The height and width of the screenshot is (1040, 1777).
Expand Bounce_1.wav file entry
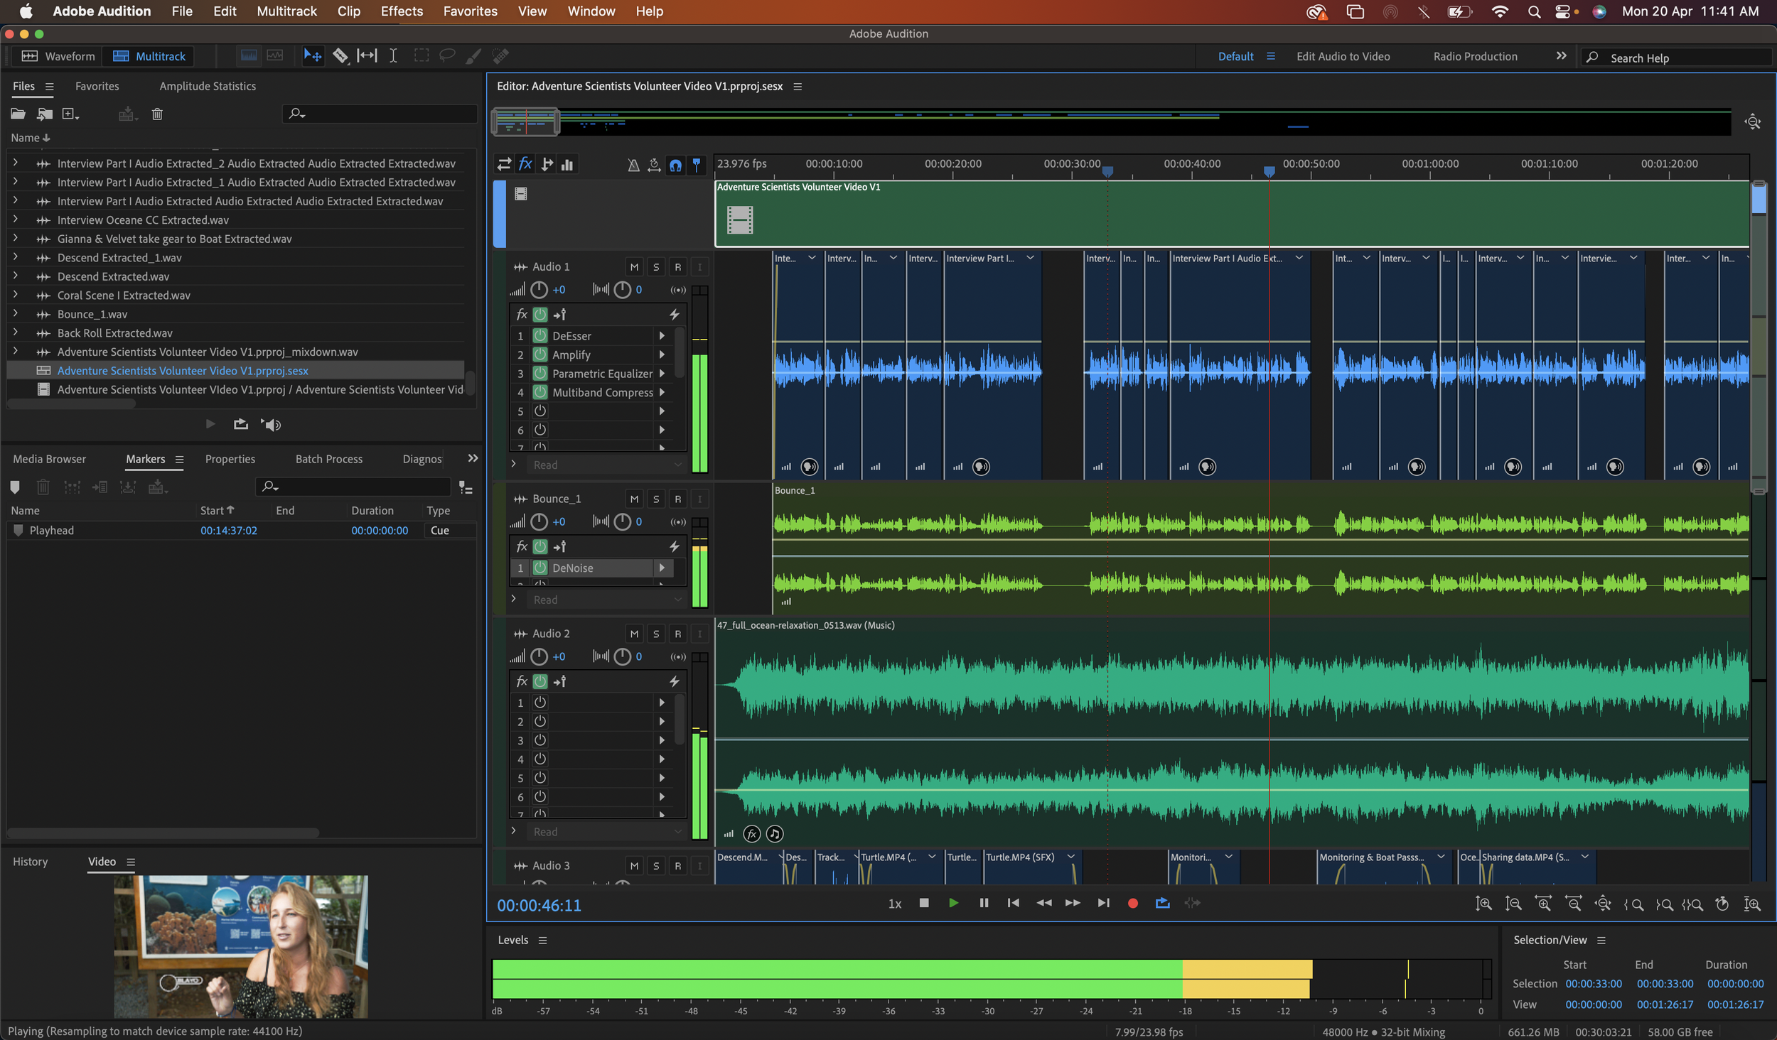[x=15, y=314]
